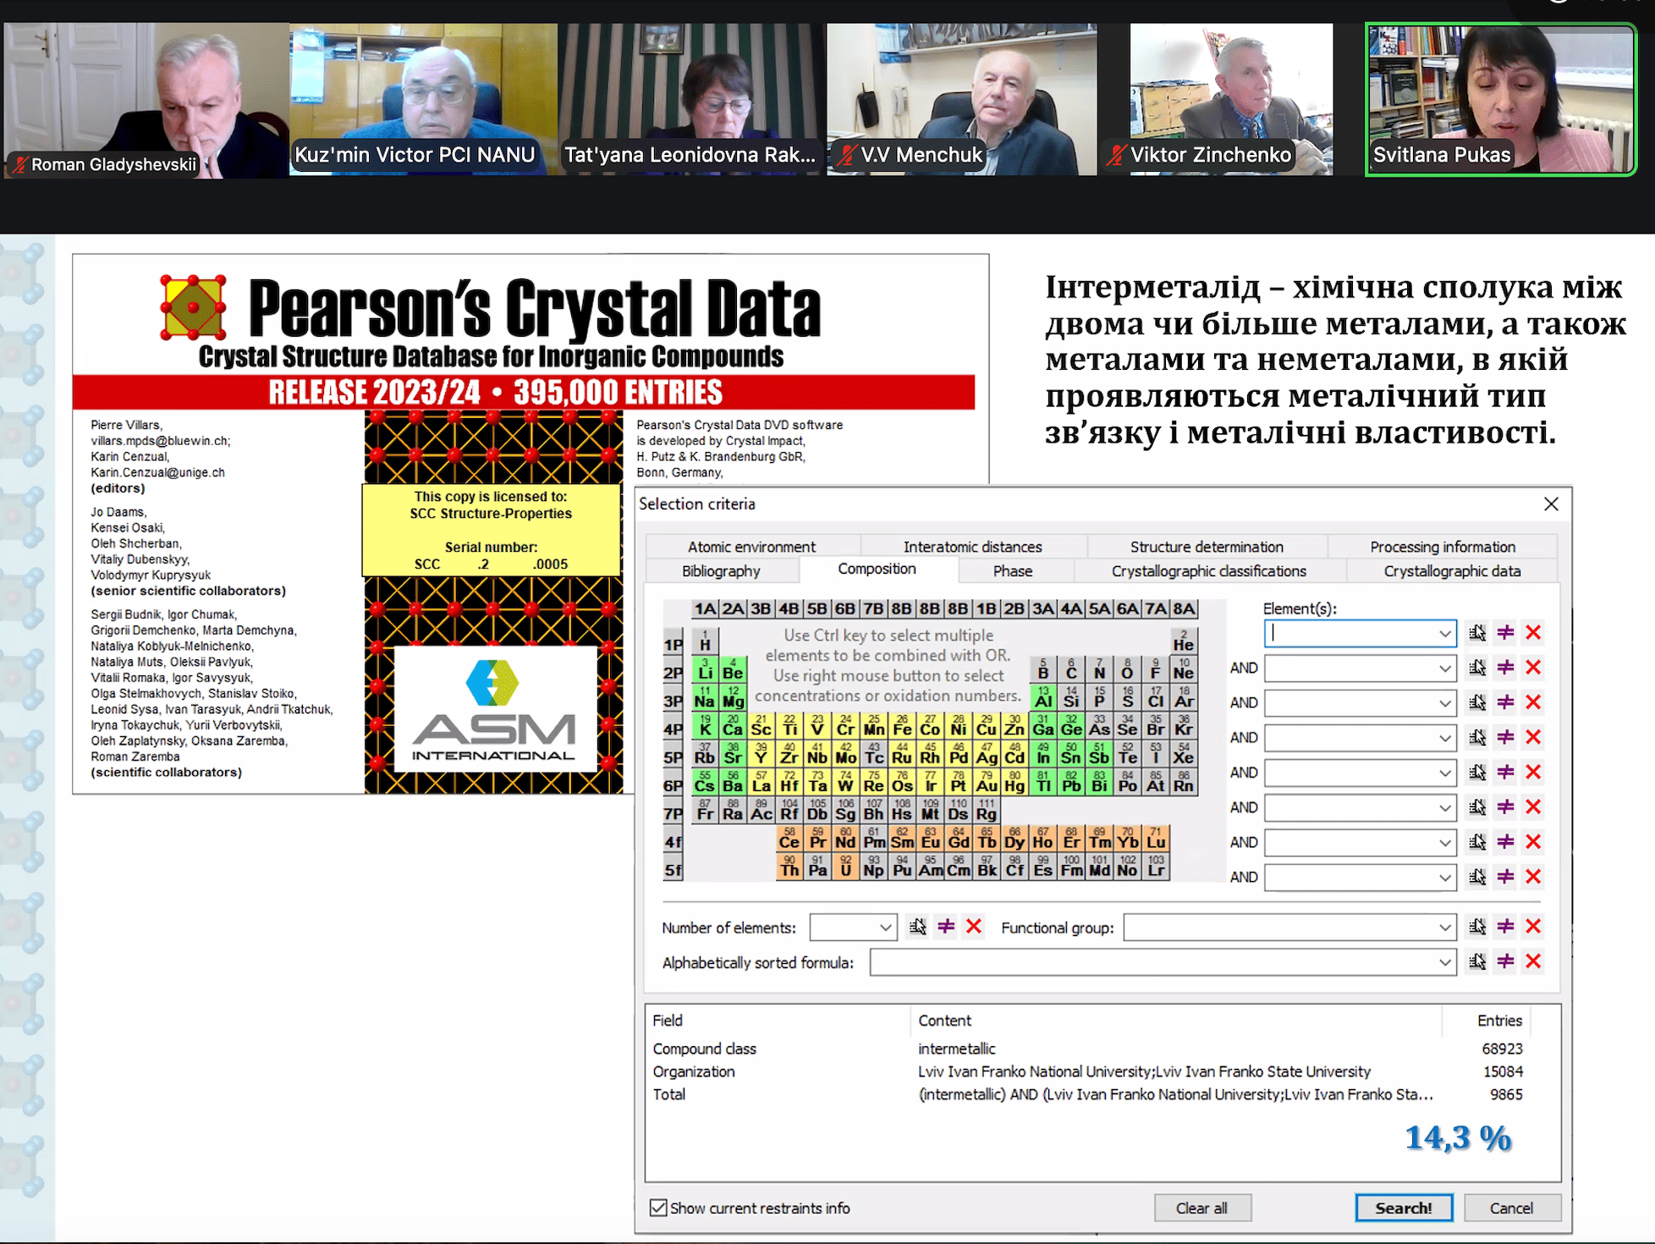The width and height of the screenshot is (1655, 1244).
Task: Close the Selection criteria dialog
Action: pyautogui.click(x=1551, y=504)
